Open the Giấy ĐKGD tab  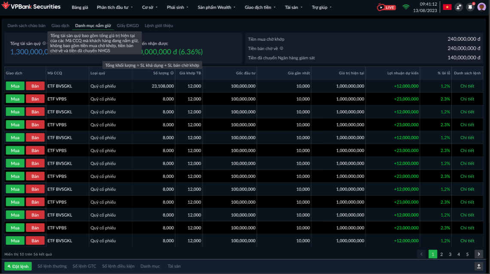128,26
